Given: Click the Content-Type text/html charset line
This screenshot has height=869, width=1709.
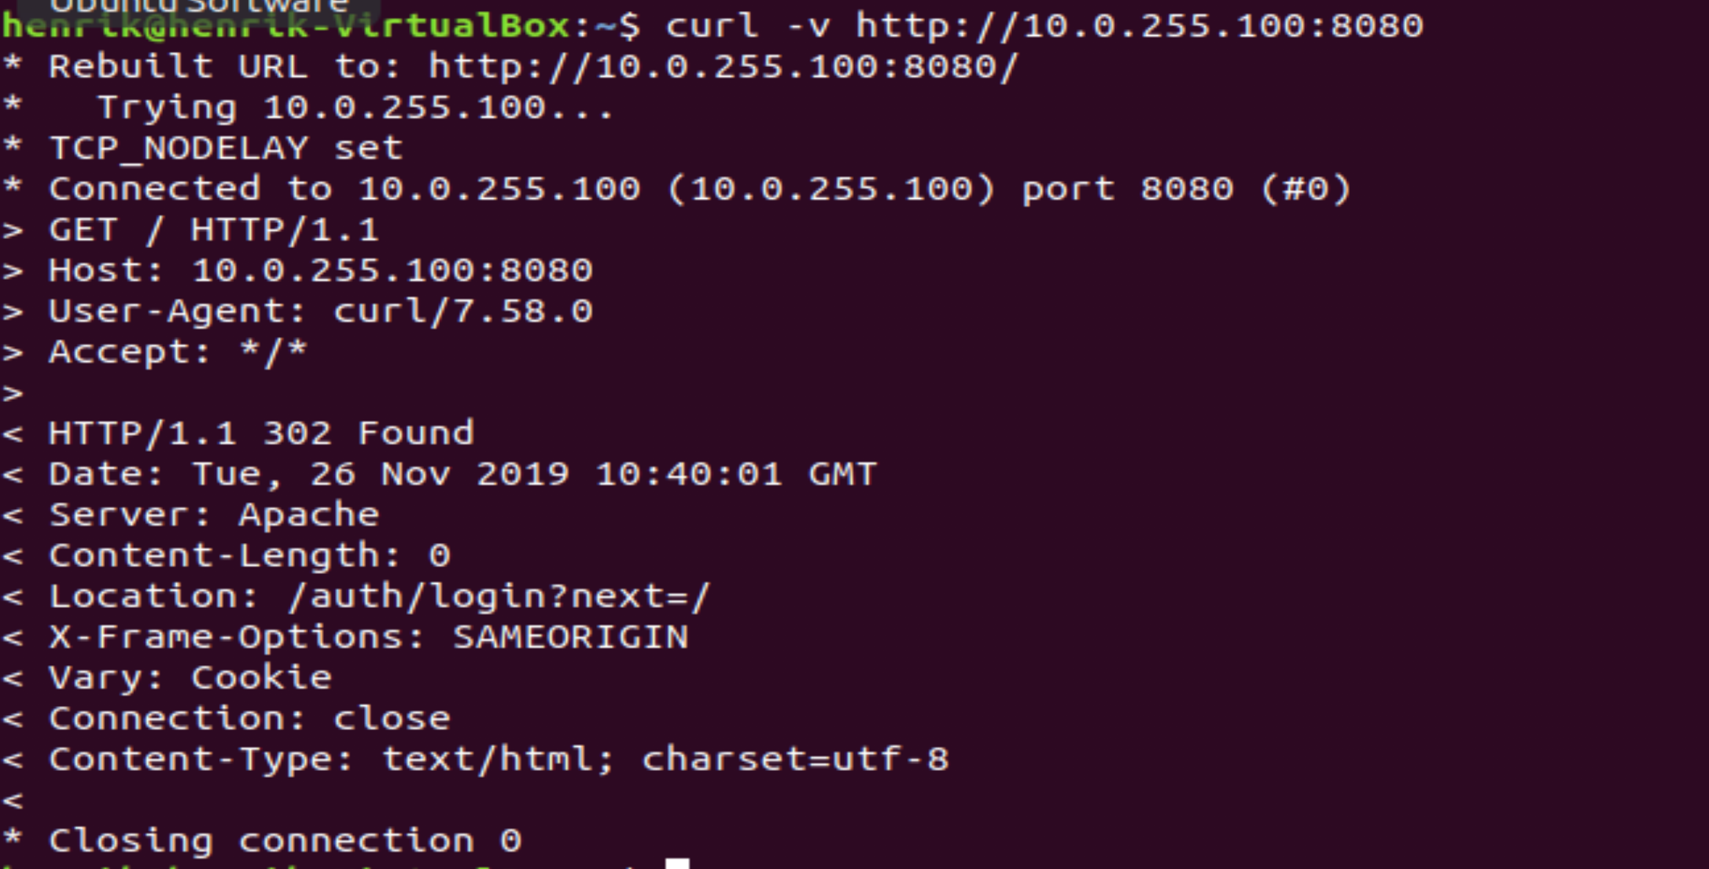Looking at the screenshot, I should pyautogui.click(x=499, y=760).
